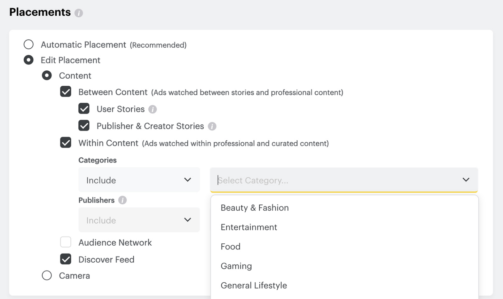Disable the Between Content checkbox
The height and width of the screenshot is (299, 503).
point(65,92)
